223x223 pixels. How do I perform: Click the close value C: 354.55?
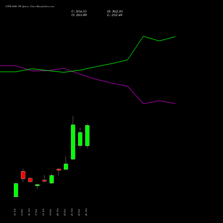click(79, 12)
